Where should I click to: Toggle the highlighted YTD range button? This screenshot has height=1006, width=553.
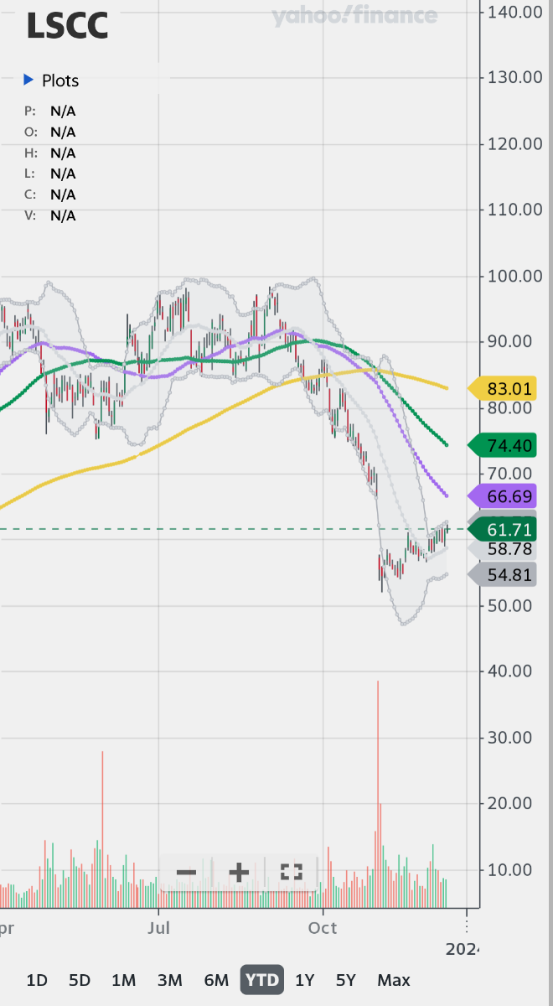coord(261,980)
